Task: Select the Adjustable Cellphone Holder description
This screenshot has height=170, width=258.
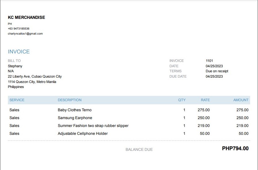Action: (83, 134)
